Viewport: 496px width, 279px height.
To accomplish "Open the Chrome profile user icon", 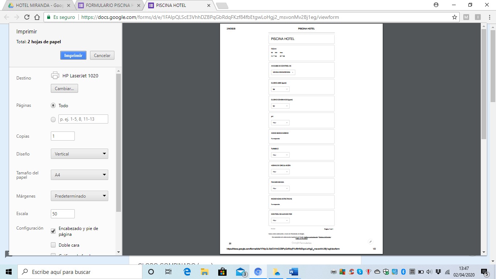I will [436, 5].
